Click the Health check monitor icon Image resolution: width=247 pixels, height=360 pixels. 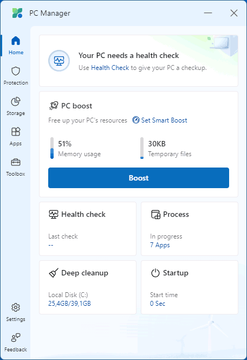(54, 214)
